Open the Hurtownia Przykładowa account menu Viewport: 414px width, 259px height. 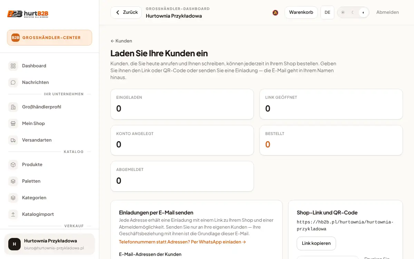(49, 244)
